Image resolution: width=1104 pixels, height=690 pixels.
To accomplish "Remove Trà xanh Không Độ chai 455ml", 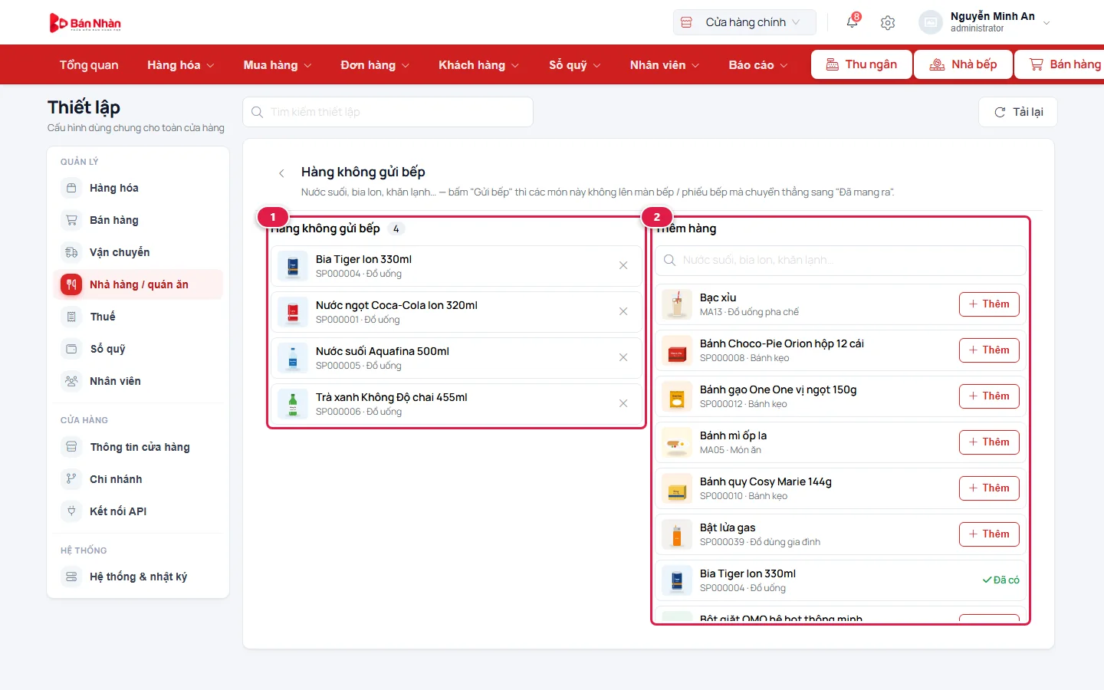I will [x=623, y=403].
